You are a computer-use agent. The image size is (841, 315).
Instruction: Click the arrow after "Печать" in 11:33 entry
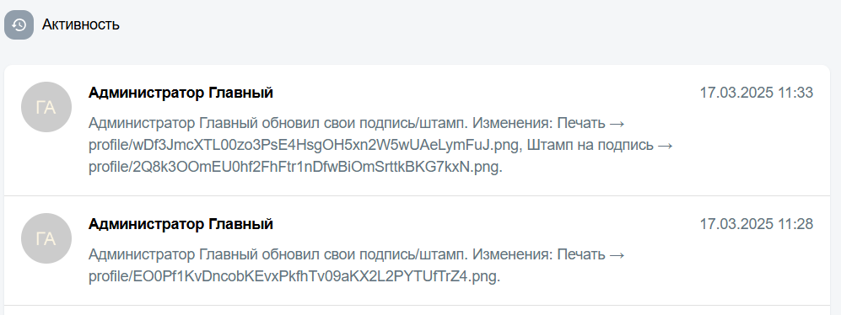617,124
